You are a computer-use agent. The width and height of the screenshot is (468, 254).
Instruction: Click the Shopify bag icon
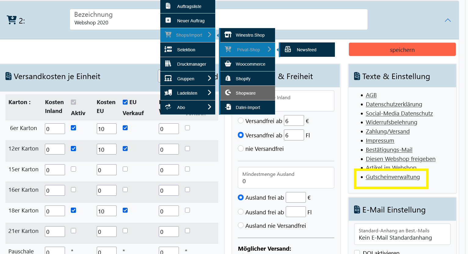point(228,78)
